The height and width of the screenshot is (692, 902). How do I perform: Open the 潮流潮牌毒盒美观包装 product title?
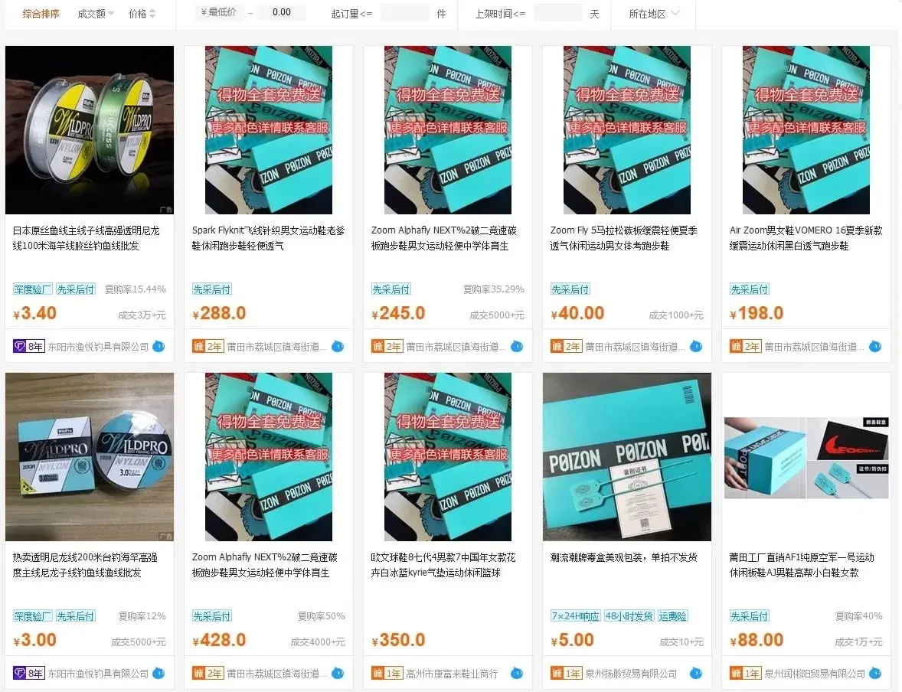tap(623, 557)
